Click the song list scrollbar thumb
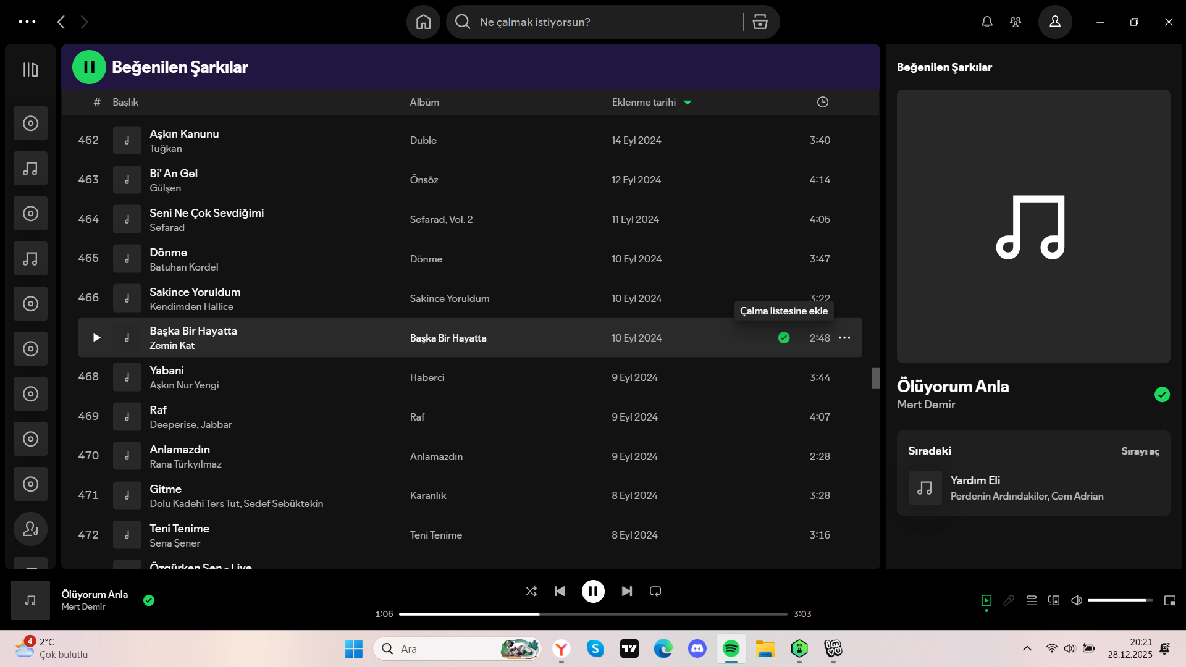 pyautogui.click(x=875, y=379)
